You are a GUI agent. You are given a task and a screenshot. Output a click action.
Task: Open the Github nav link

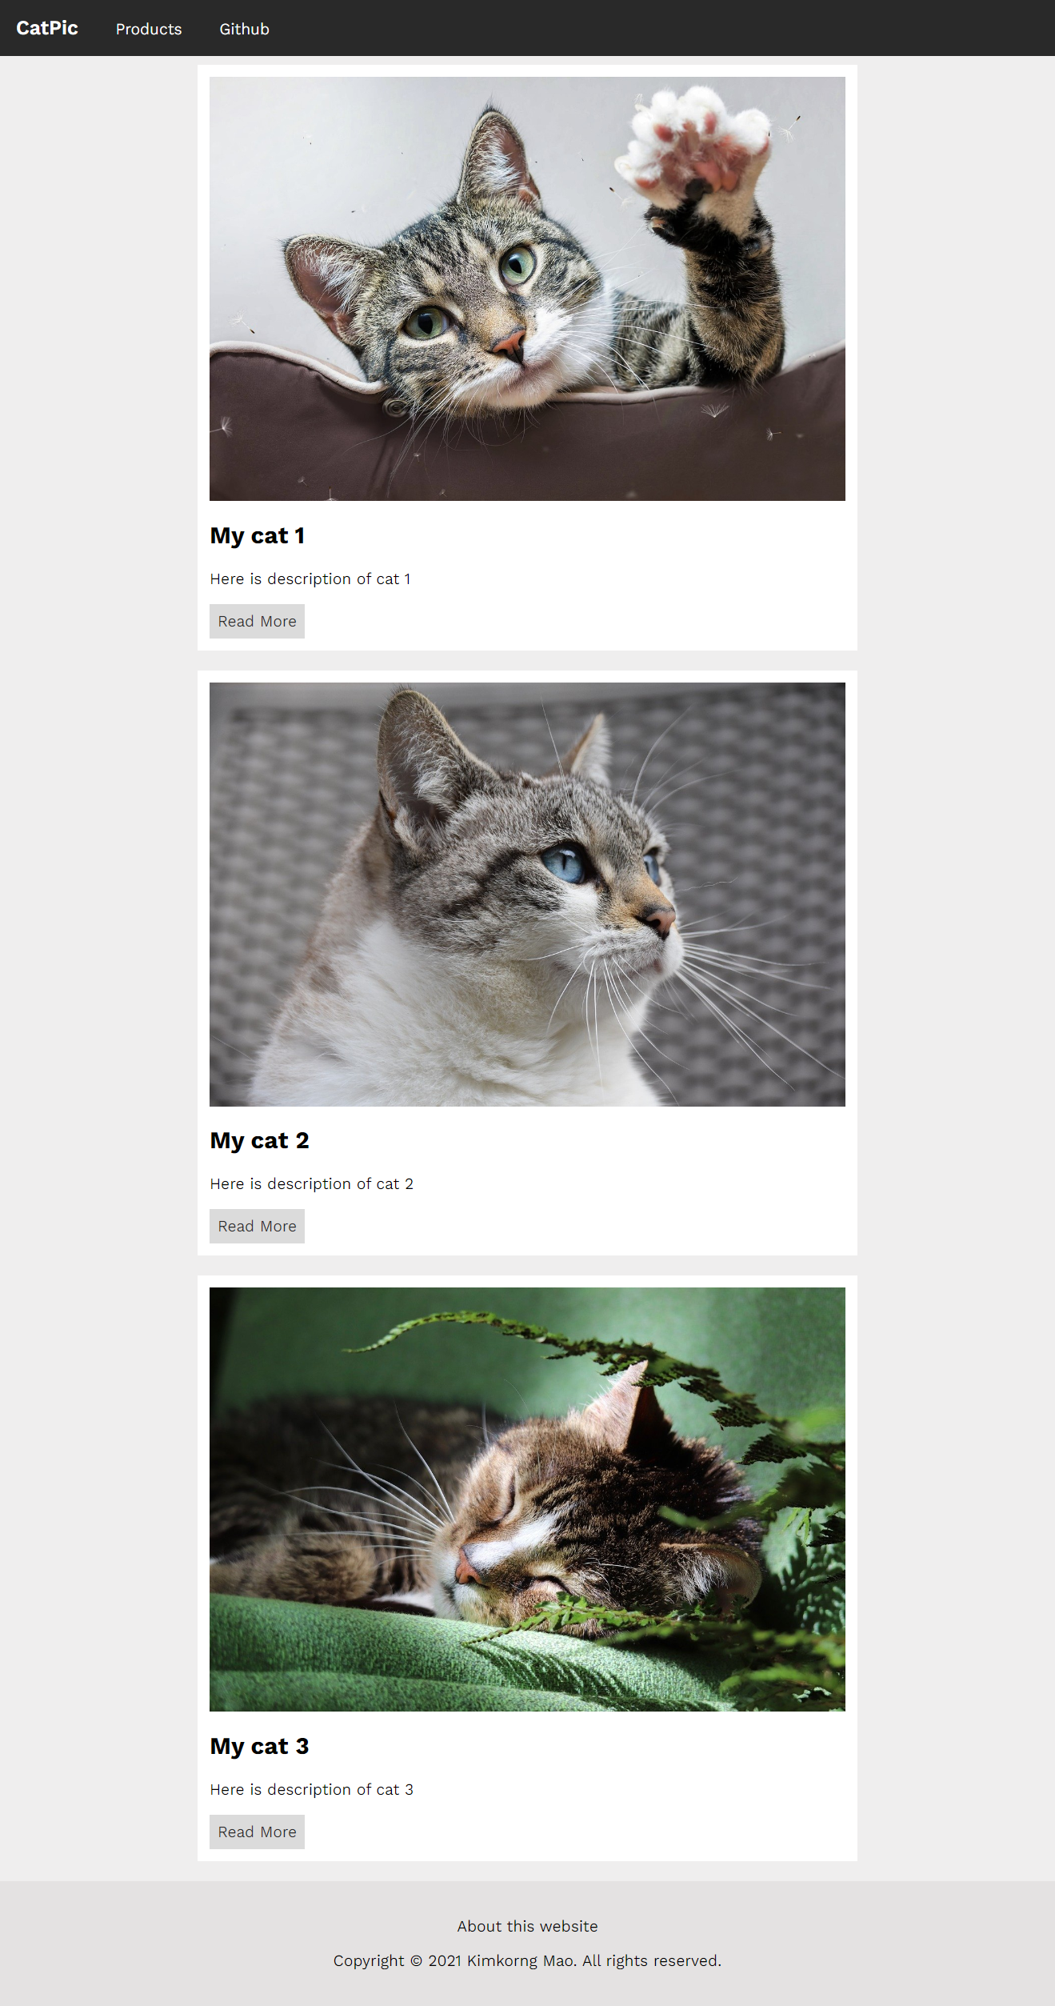[244, 29]
